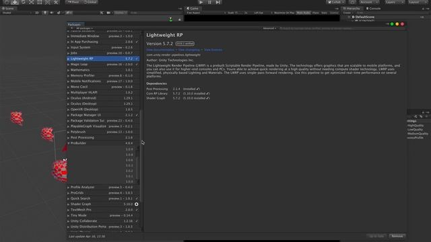Image resolution: width=431 pixels, height=242 pixels.
Task: Switch to the Scene tab
Action: click(x=8, y=9)
